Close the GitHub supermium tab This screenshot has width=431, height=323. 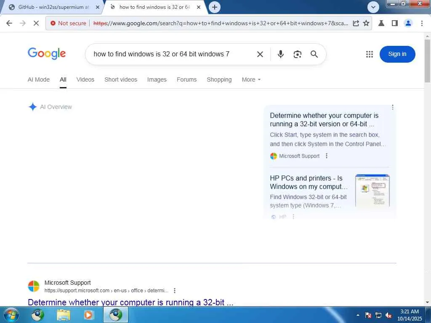[x=98, y=7]
